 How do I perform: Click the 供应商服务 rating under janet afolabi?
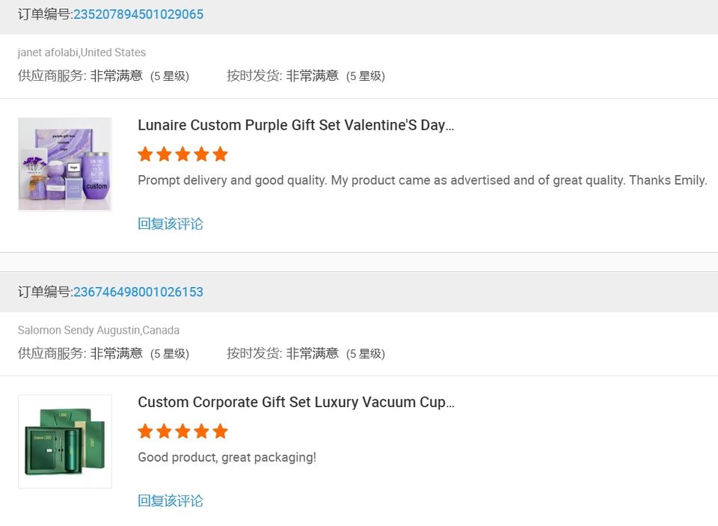tap(103, 76)
